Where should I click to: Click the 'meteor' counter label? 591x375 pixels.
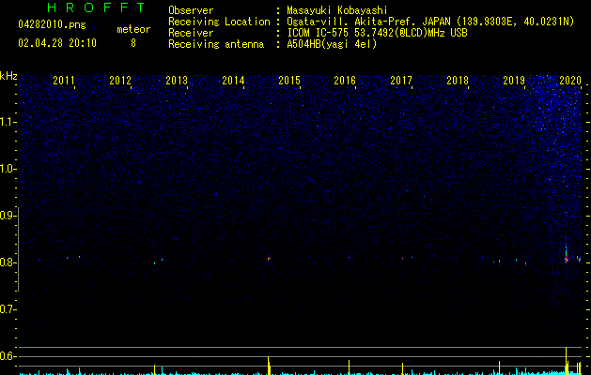(x=133, y=29)
